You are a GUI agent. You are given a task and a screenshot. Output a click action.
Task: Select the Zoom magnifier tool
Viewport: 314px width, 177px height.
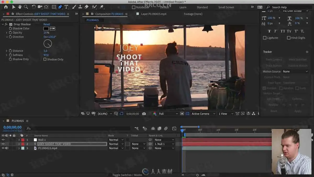click(26, 7)
